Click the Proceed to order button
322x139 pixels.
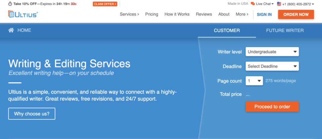272,106
